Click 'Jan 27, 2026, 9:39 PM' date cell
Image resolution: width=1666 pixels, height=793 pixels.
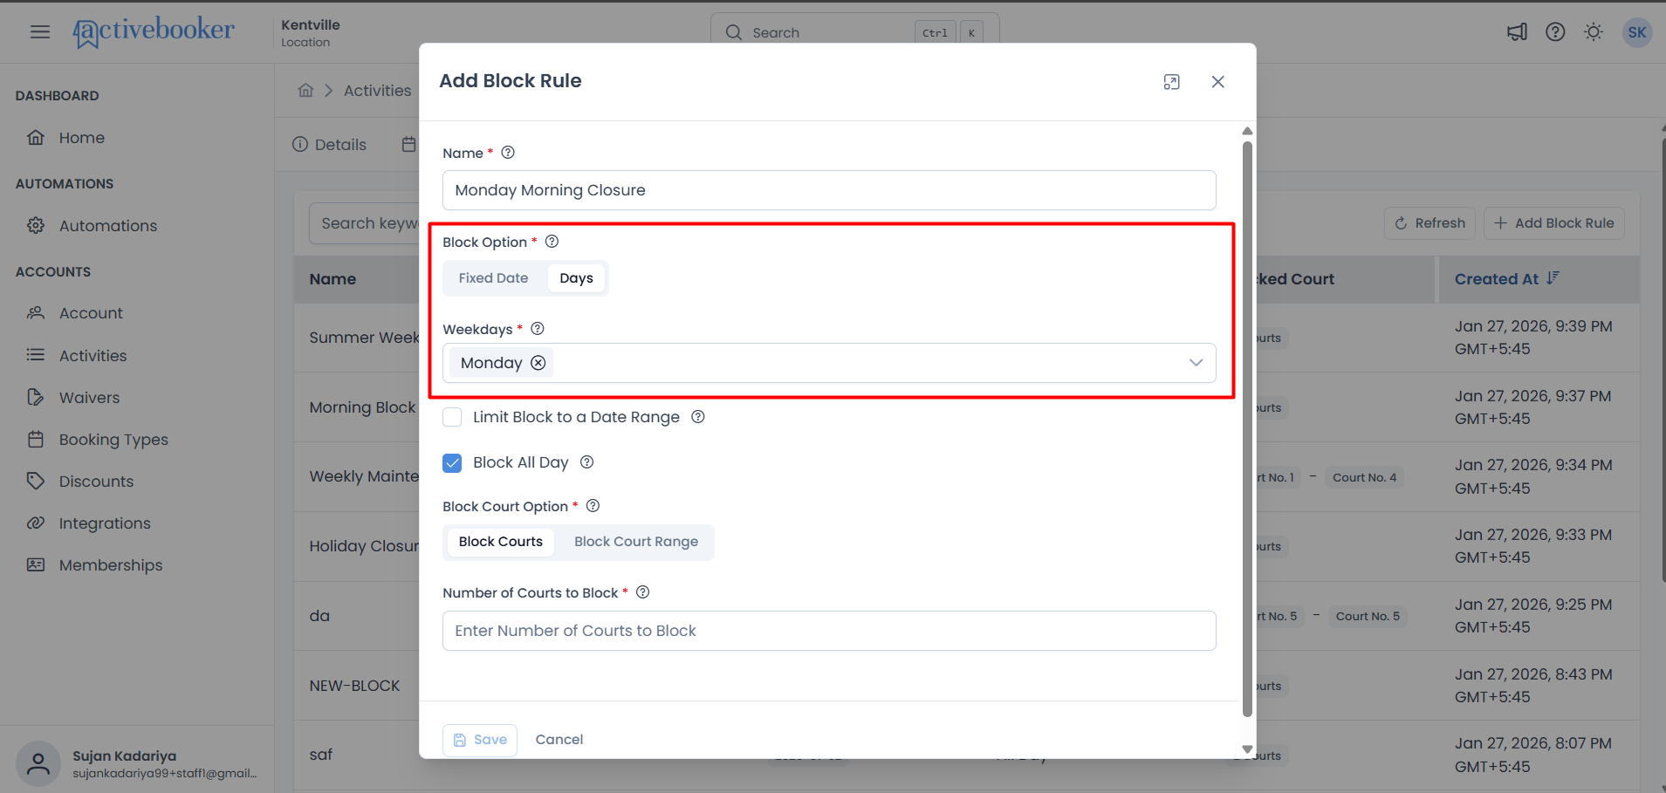tap(1533, 338)
